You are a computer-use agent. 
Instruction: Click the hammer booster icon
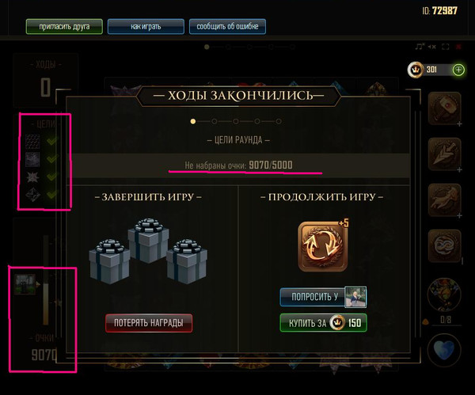point(444,108)
